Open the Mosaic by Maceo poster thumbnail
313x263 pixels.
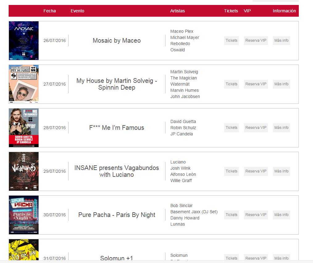[x=24, y=40]
